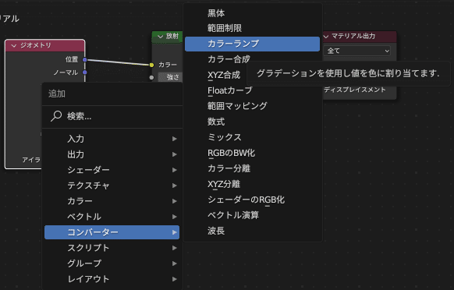Open the 入力 submenu
This screenshot has width=454, height=290.
click(112, 139)
